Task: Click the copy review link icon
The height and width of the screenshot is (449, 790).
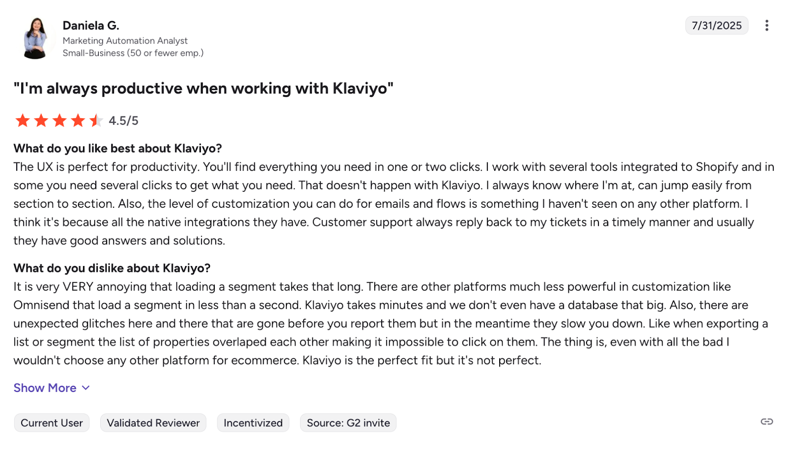Action: pos(767,421)
